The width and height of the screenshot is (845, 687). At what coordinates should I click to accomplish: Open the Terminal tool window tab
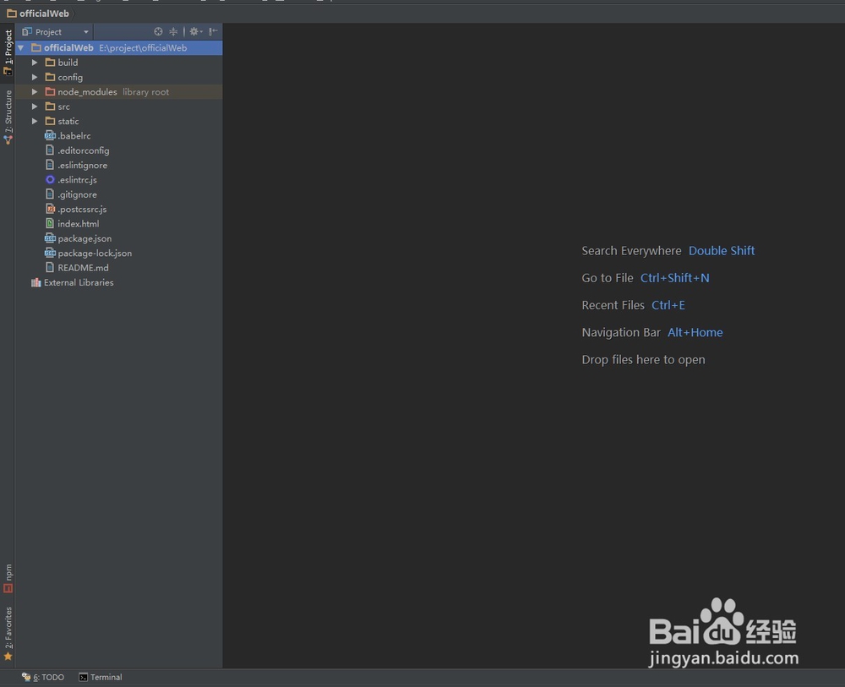coord(101,678)
